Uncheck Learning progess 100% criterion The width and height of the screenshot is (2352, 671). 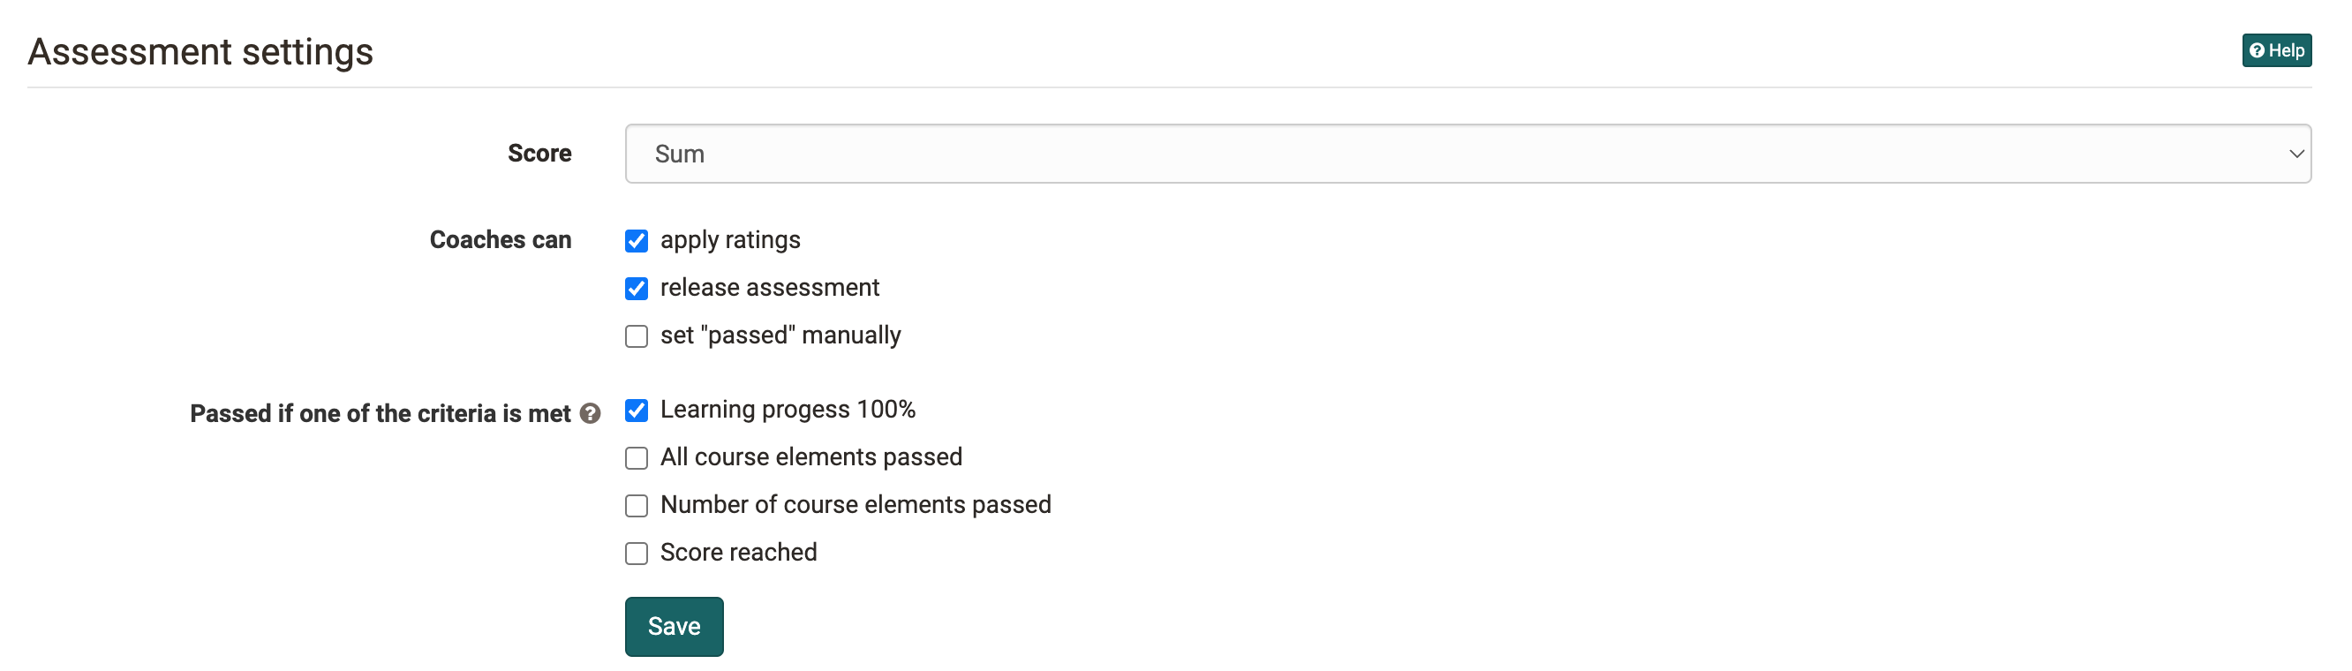(x=637, y=411)
